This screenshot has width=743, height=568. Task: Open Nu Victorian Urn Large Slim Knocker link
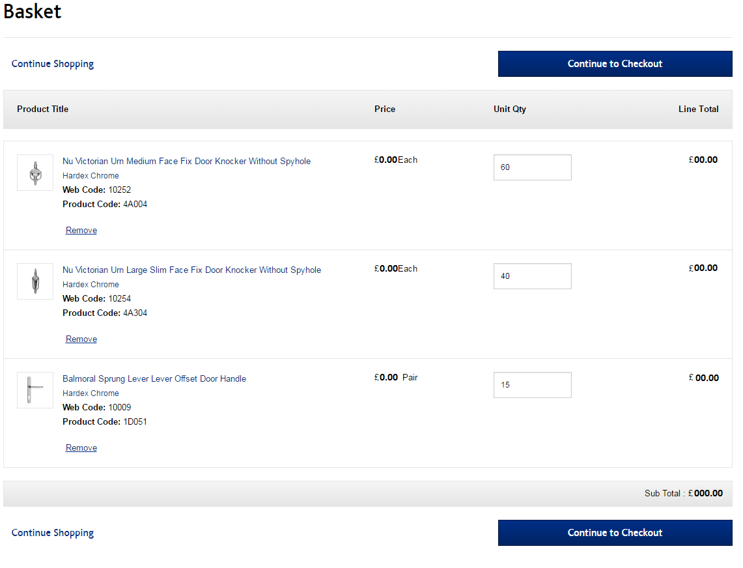tap(191, 270)
